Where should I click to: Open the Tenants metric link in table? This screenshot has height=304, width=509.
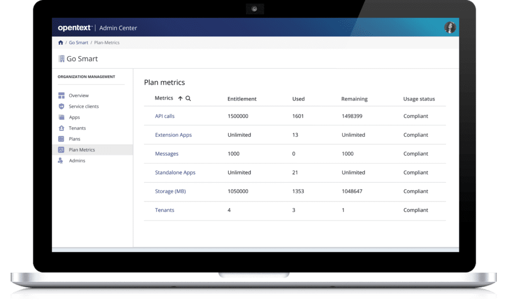pos(165,210)
